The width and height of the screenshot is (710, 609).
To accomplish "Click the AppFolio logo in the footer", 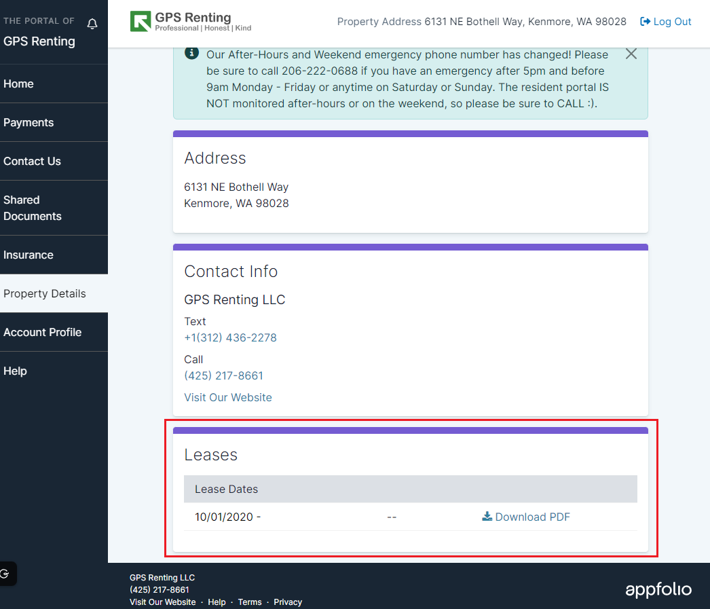I will coord(658,589).
